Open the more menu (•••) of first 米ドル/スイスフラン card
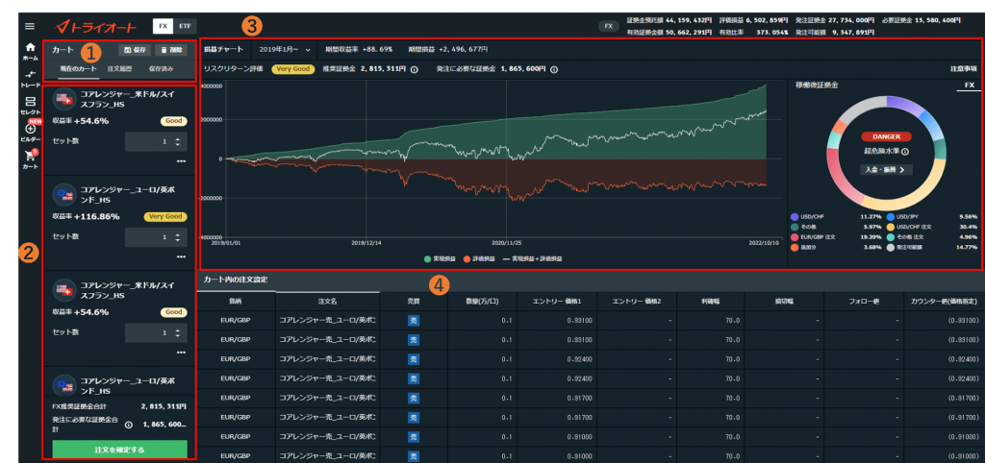 click(x=181, y=161)
